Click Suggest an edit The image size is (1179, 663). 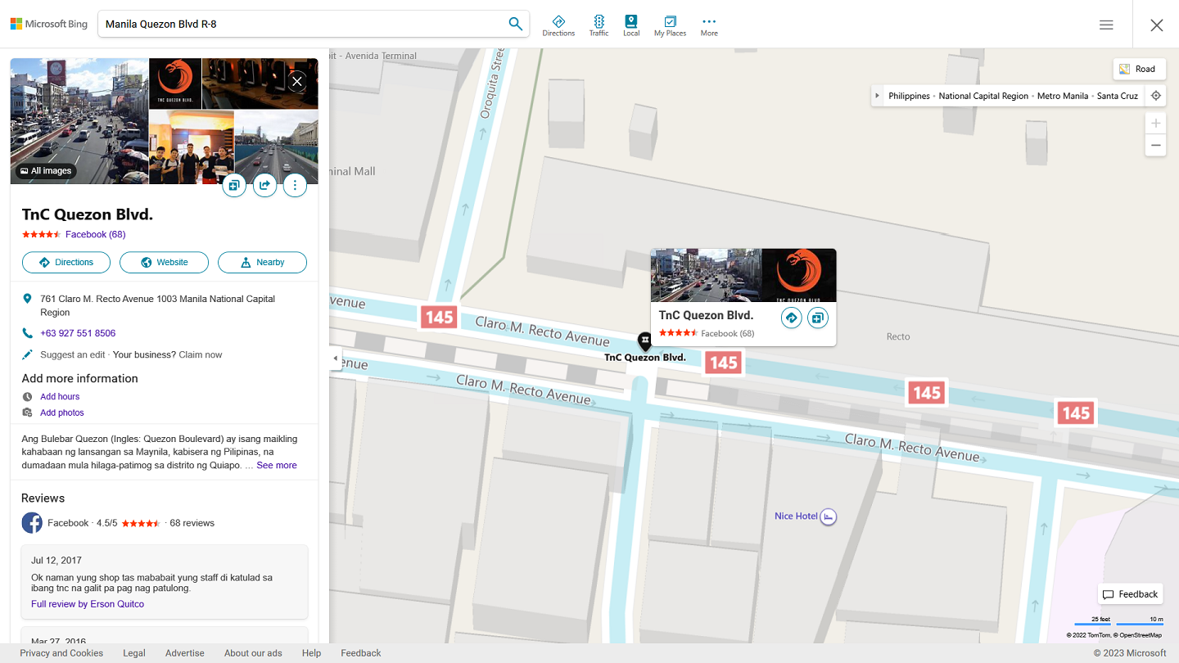tap(74, 354)
